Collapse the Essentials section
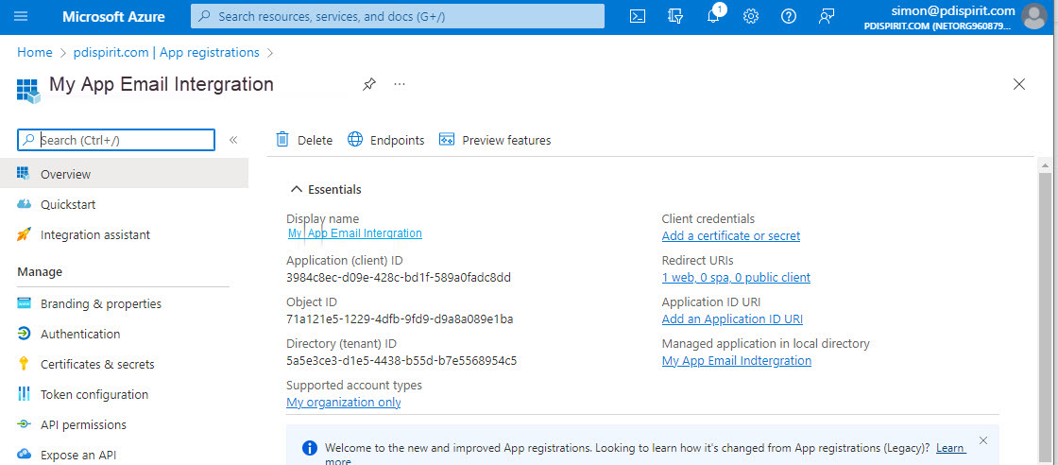 (x=297, y=189)
